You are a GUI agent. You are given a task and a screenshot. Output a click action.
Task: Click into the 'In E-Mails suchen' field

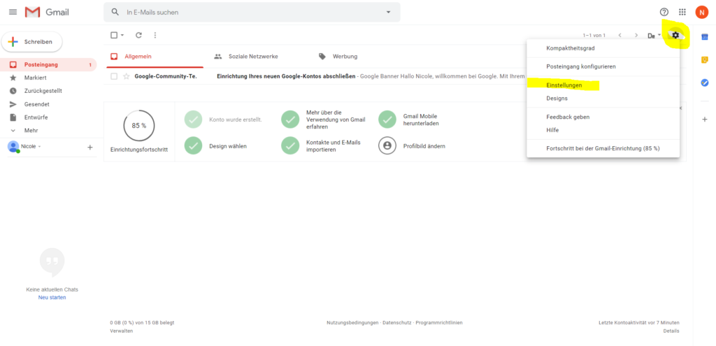coord(252,13)
